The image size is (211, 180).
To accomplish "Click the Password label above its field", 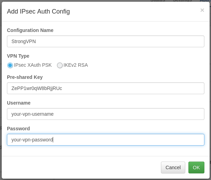I will [18, 129].
